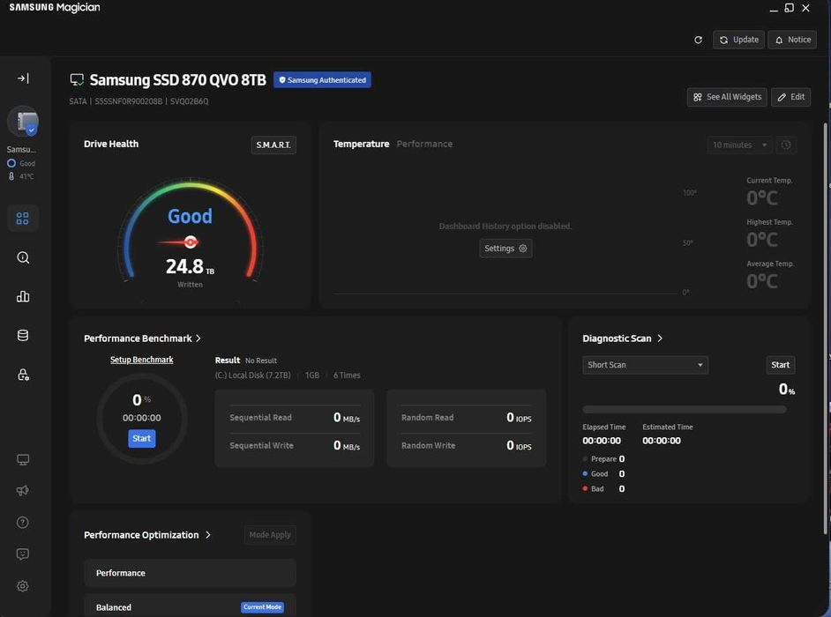Viewport: 831px width, 617px height.
Task: Click the Samsung Authenticated badge
Action: click(x=322, y=80)
